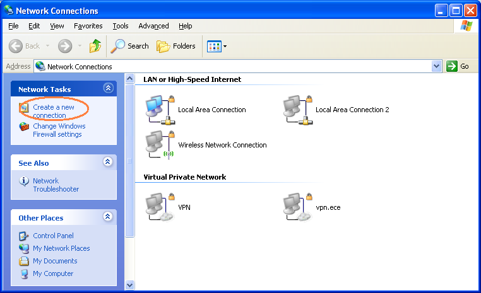Open the Advanced menu
481x293 pixels.
click(x=153, y=26)
